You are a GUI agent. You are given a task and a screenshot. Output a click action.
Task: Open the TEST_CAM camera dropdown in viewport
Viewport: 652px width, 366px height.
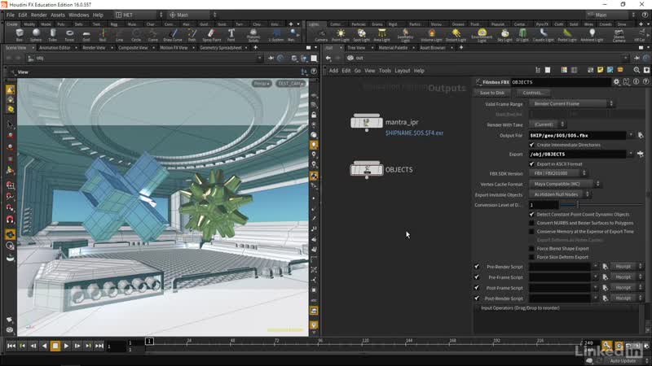click(291, 84)
